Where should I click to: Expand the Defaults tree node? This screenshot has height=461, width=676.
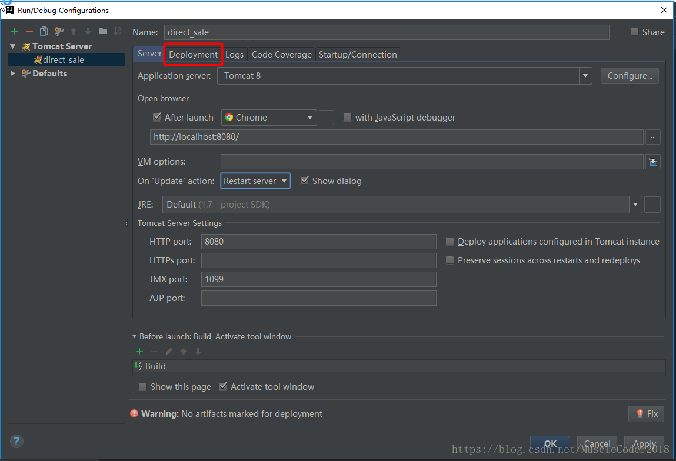[13, 74]
